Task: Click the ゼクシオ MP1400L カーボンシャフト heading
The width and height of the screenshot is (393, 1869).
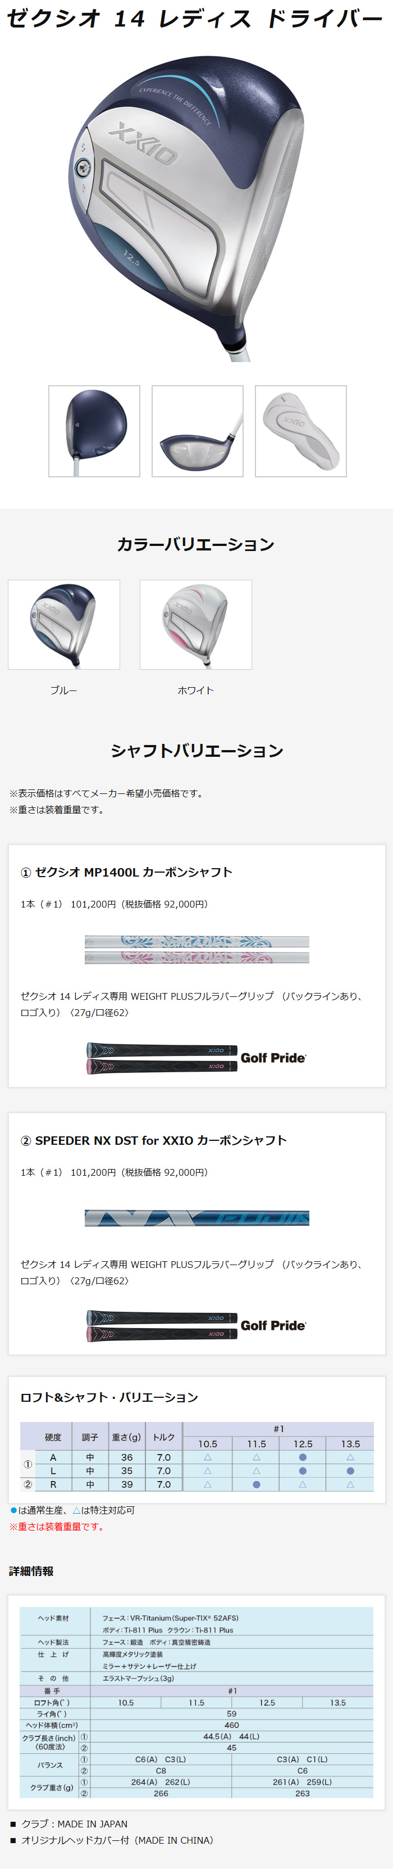Action: click(x=127, y=872)
